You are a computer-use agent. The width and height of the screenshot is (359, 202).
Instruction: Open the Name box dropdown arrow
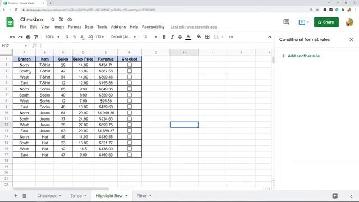(x=26, y=46)
